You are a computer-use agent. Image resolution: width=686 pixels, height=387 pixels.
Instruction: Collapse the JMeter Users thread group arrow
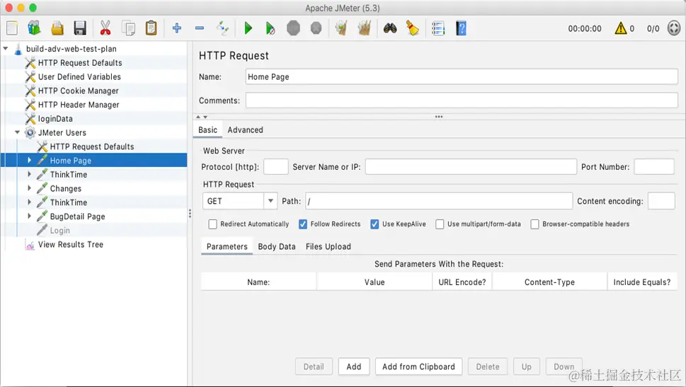tap(18, 132)
